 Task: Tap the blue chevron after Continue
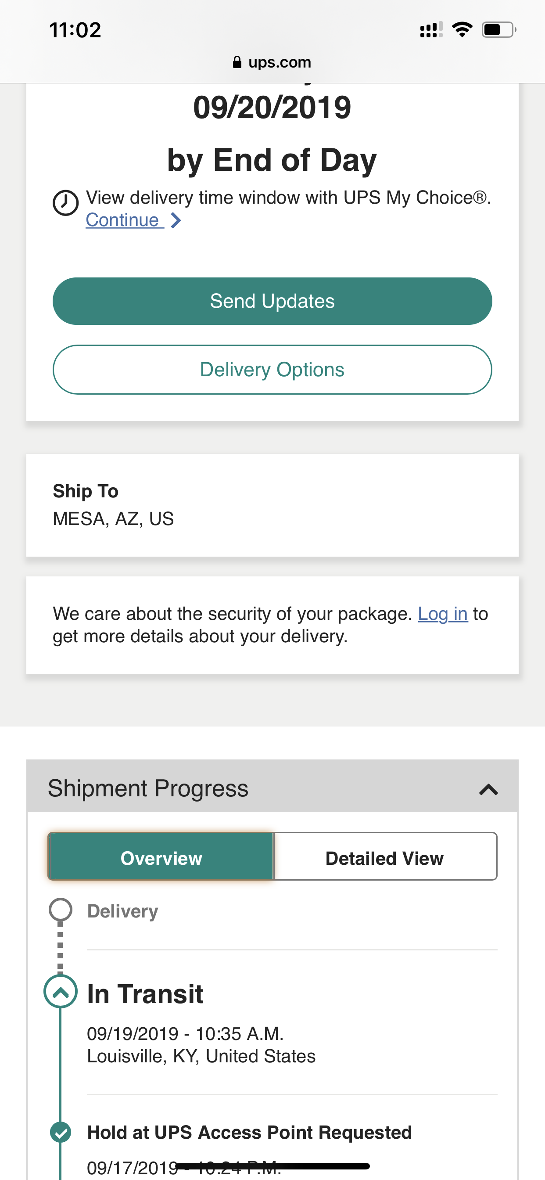pos(176,220)
